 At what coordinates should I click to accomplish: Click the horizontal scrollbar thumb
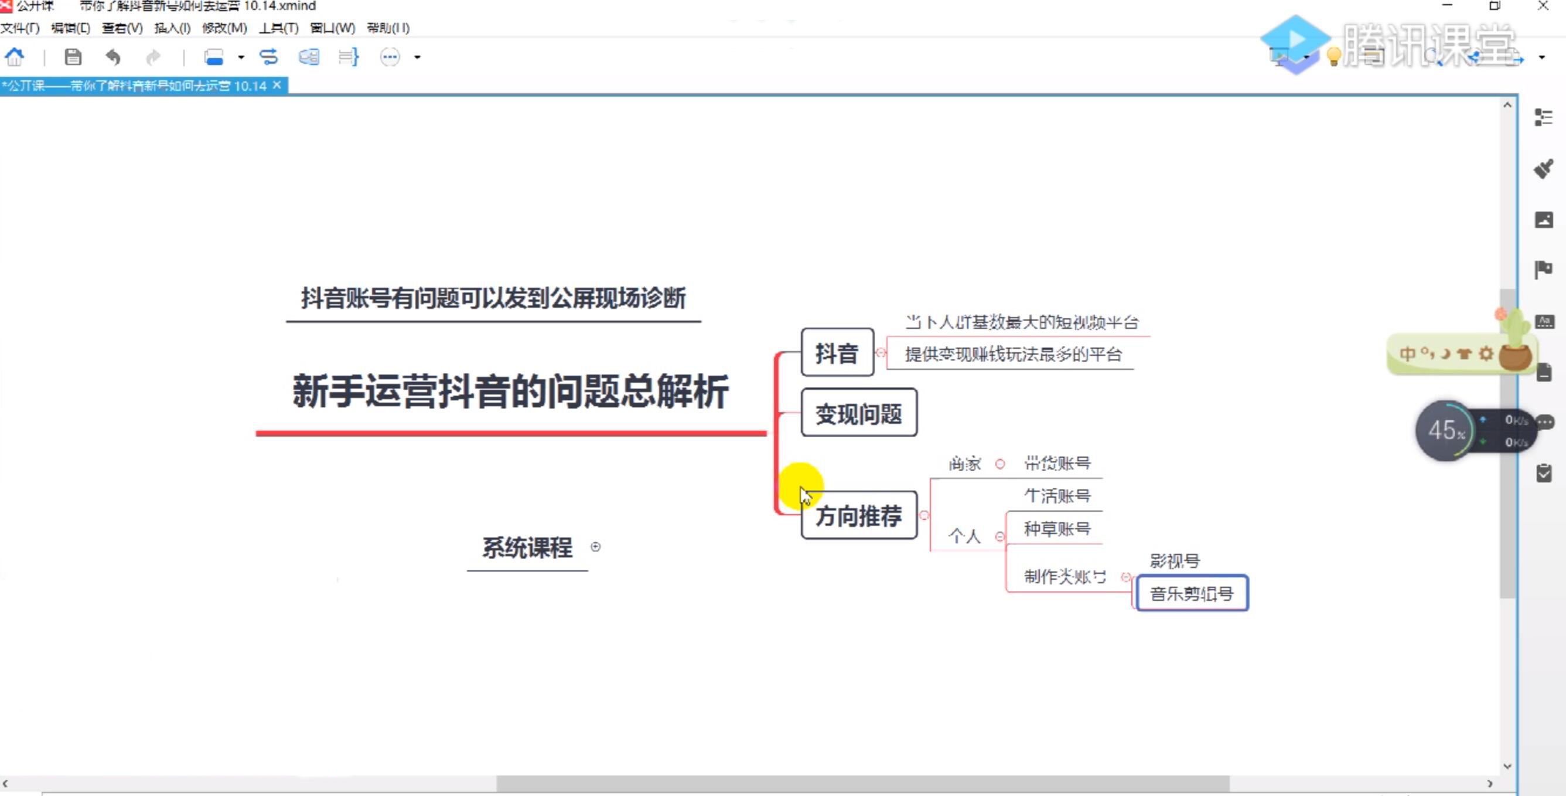pyautogui.click(x=862, y=784)
